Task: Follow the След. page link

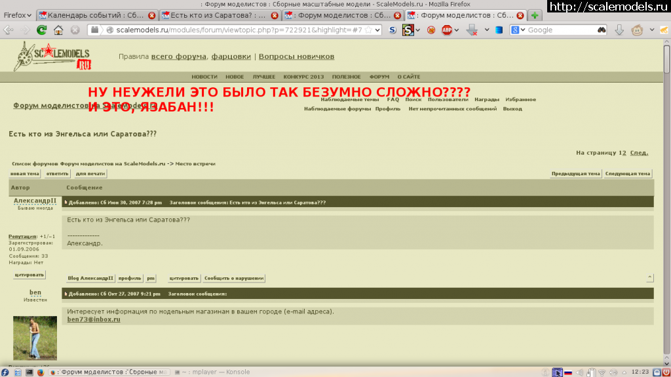Action: [x=639, y=153]
